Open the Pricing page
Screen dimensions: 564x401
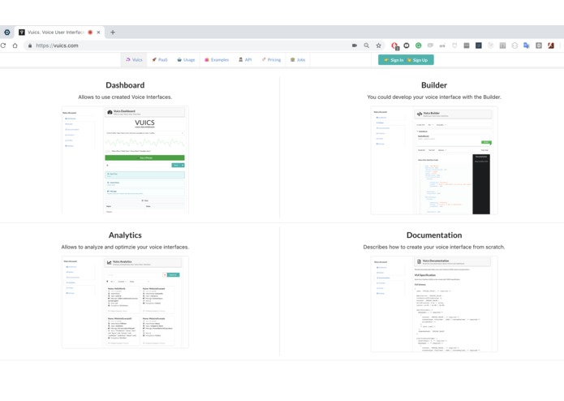(x=271, y=60)
